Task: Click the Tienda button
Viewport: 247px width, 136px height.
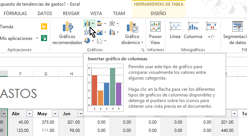Action: [x=7, y=27]
